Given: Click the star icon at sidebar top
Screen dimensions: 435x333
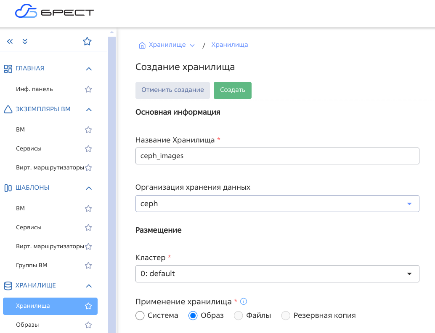Looking at the screenshot, I should 87,41.
